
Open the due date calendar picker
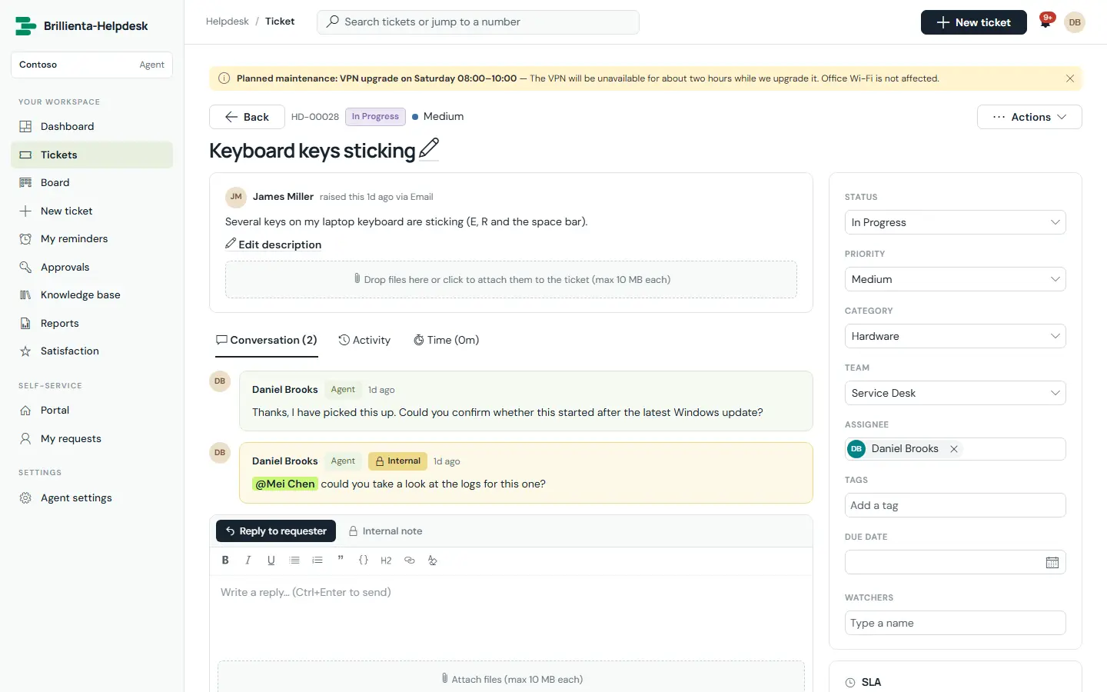pyautogui.click(x=1052, y=563)
